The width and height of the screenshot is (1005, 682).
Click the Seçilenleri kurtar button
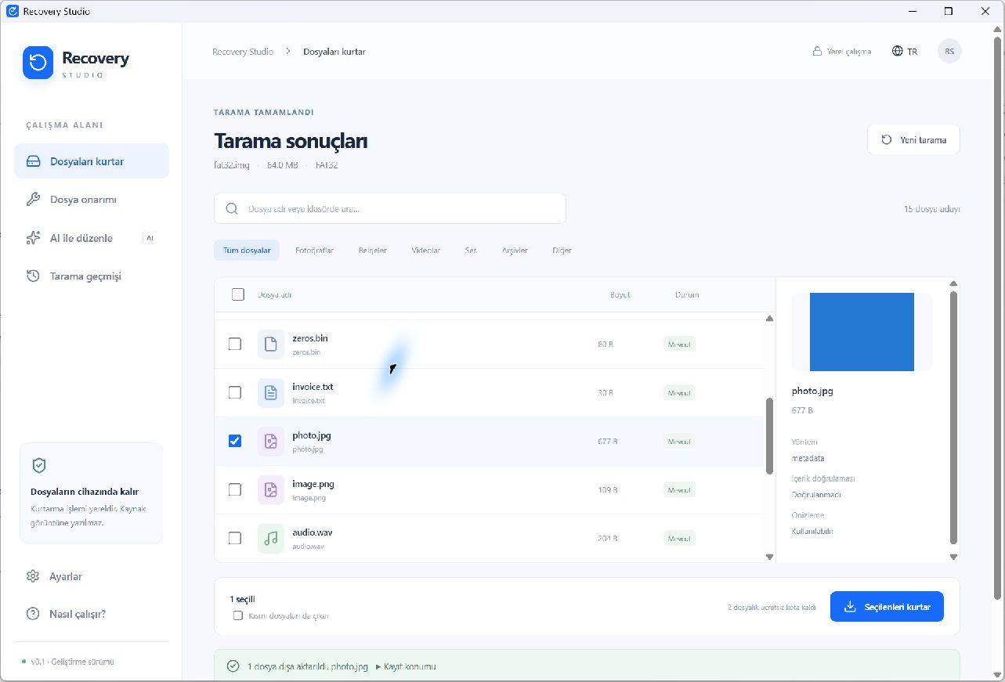tap(887, 607)
